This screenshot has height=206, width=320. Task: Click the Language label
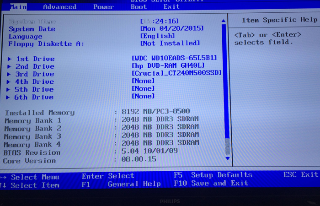point(25,37)
